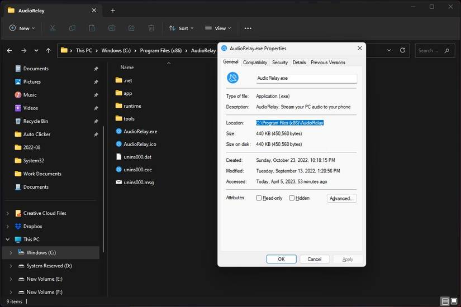The height and width of the screenshot is (307, 461).
Task: Expand System Reserved (D:) node
Action: point(11,266)
